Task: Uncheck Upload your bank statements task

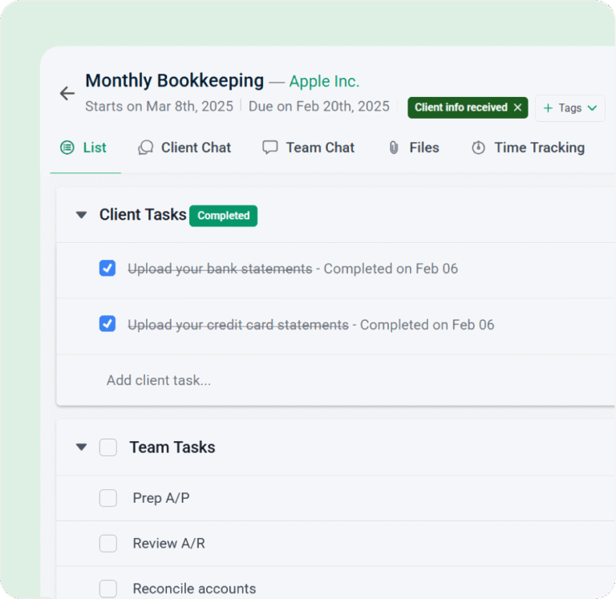Action: click(107, 269)
